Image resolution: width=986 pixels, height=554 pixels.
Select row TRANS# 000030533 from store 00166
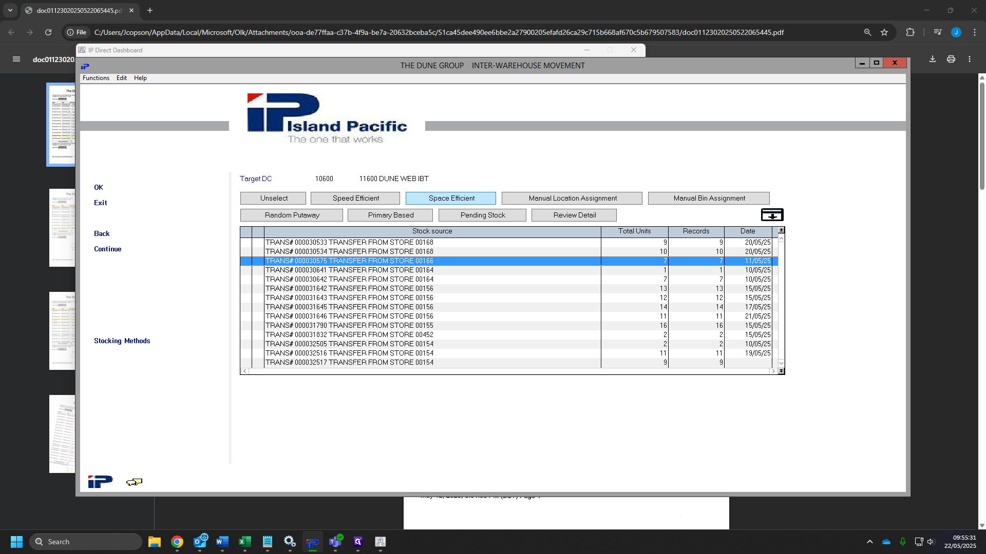point(509,242)
